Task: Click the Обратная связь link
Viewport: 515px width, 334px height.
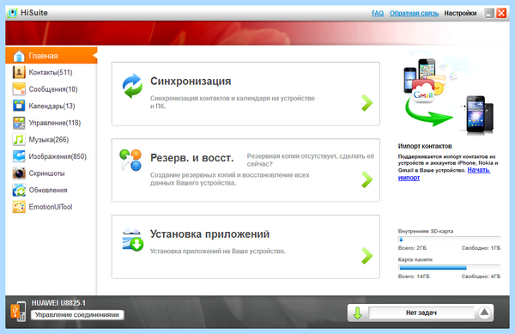Action: (x=415, y=13)
